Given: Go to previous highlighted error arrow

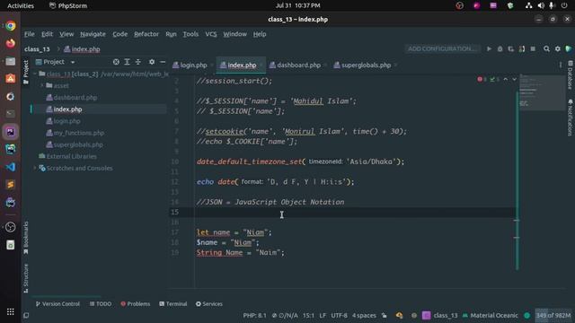Looking at the screenshot, I should [x=505, y=79].
